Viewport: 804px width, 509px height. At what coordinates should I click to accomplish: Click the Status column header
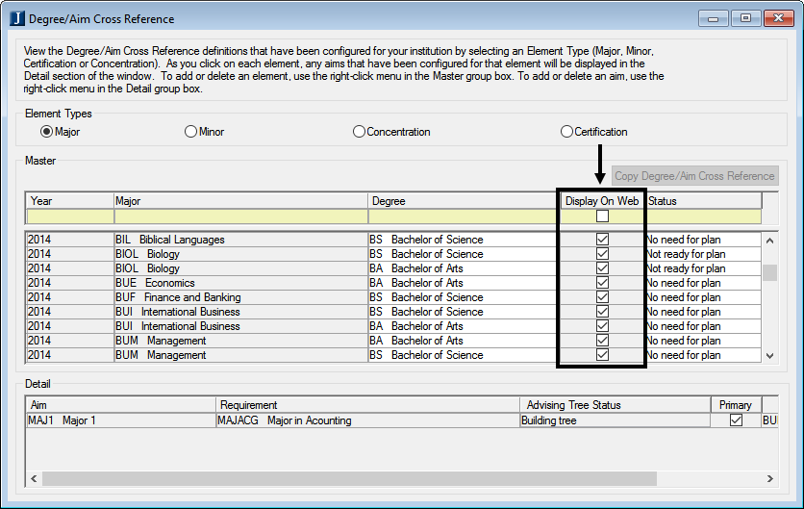(702, 201)
